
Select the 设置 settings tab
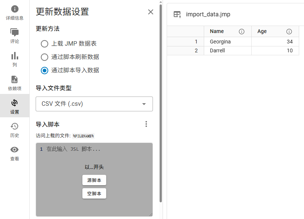click(14, 106)
